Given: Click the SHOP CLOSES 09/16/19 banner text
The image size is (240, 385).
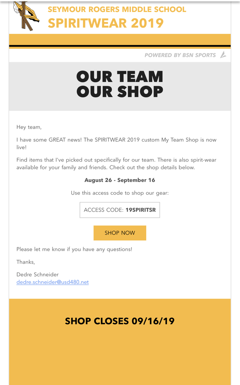Looking at the screenshot, I should 120,321.
